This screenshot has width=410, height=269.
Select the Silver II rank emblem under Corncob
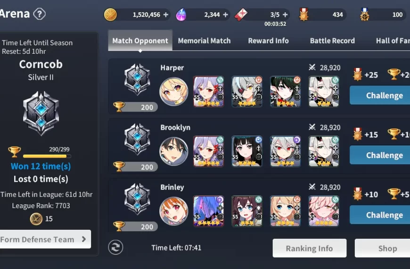tap(41, 113)
